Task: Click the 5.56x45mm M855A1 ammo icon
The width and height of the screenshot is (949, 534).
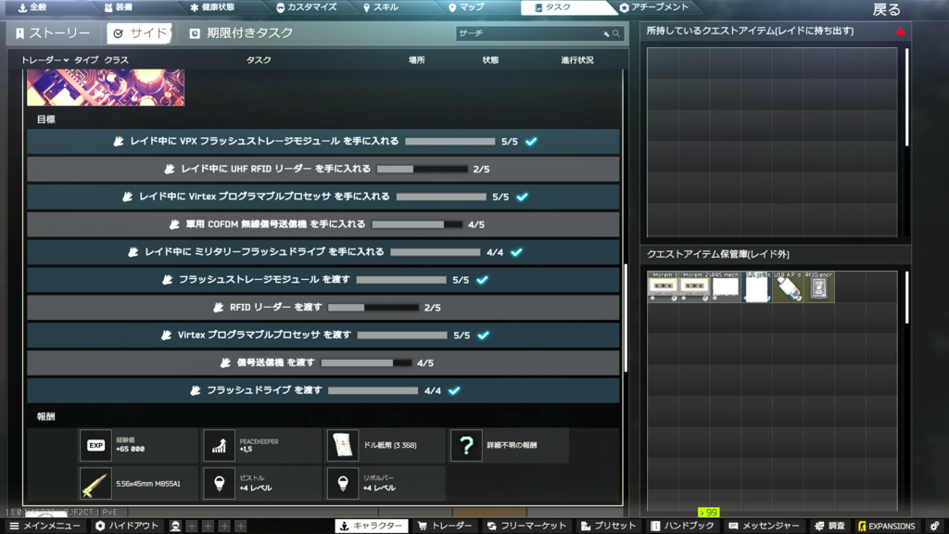Action: (x=95, y=484)
